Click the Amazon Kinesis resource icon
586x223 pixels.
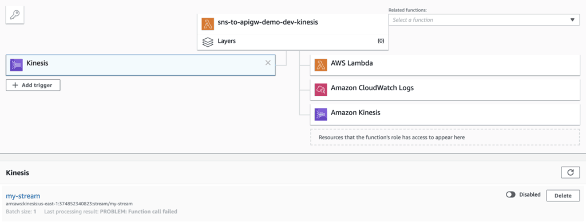pos(321,114)
